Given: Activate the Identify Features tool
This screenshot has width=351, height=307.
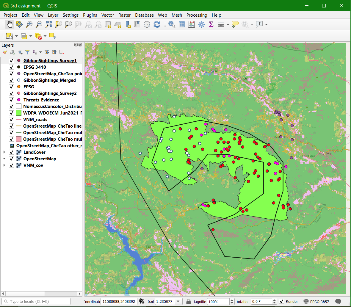Looking at the screenshot, I should click(x=172, y=24).
